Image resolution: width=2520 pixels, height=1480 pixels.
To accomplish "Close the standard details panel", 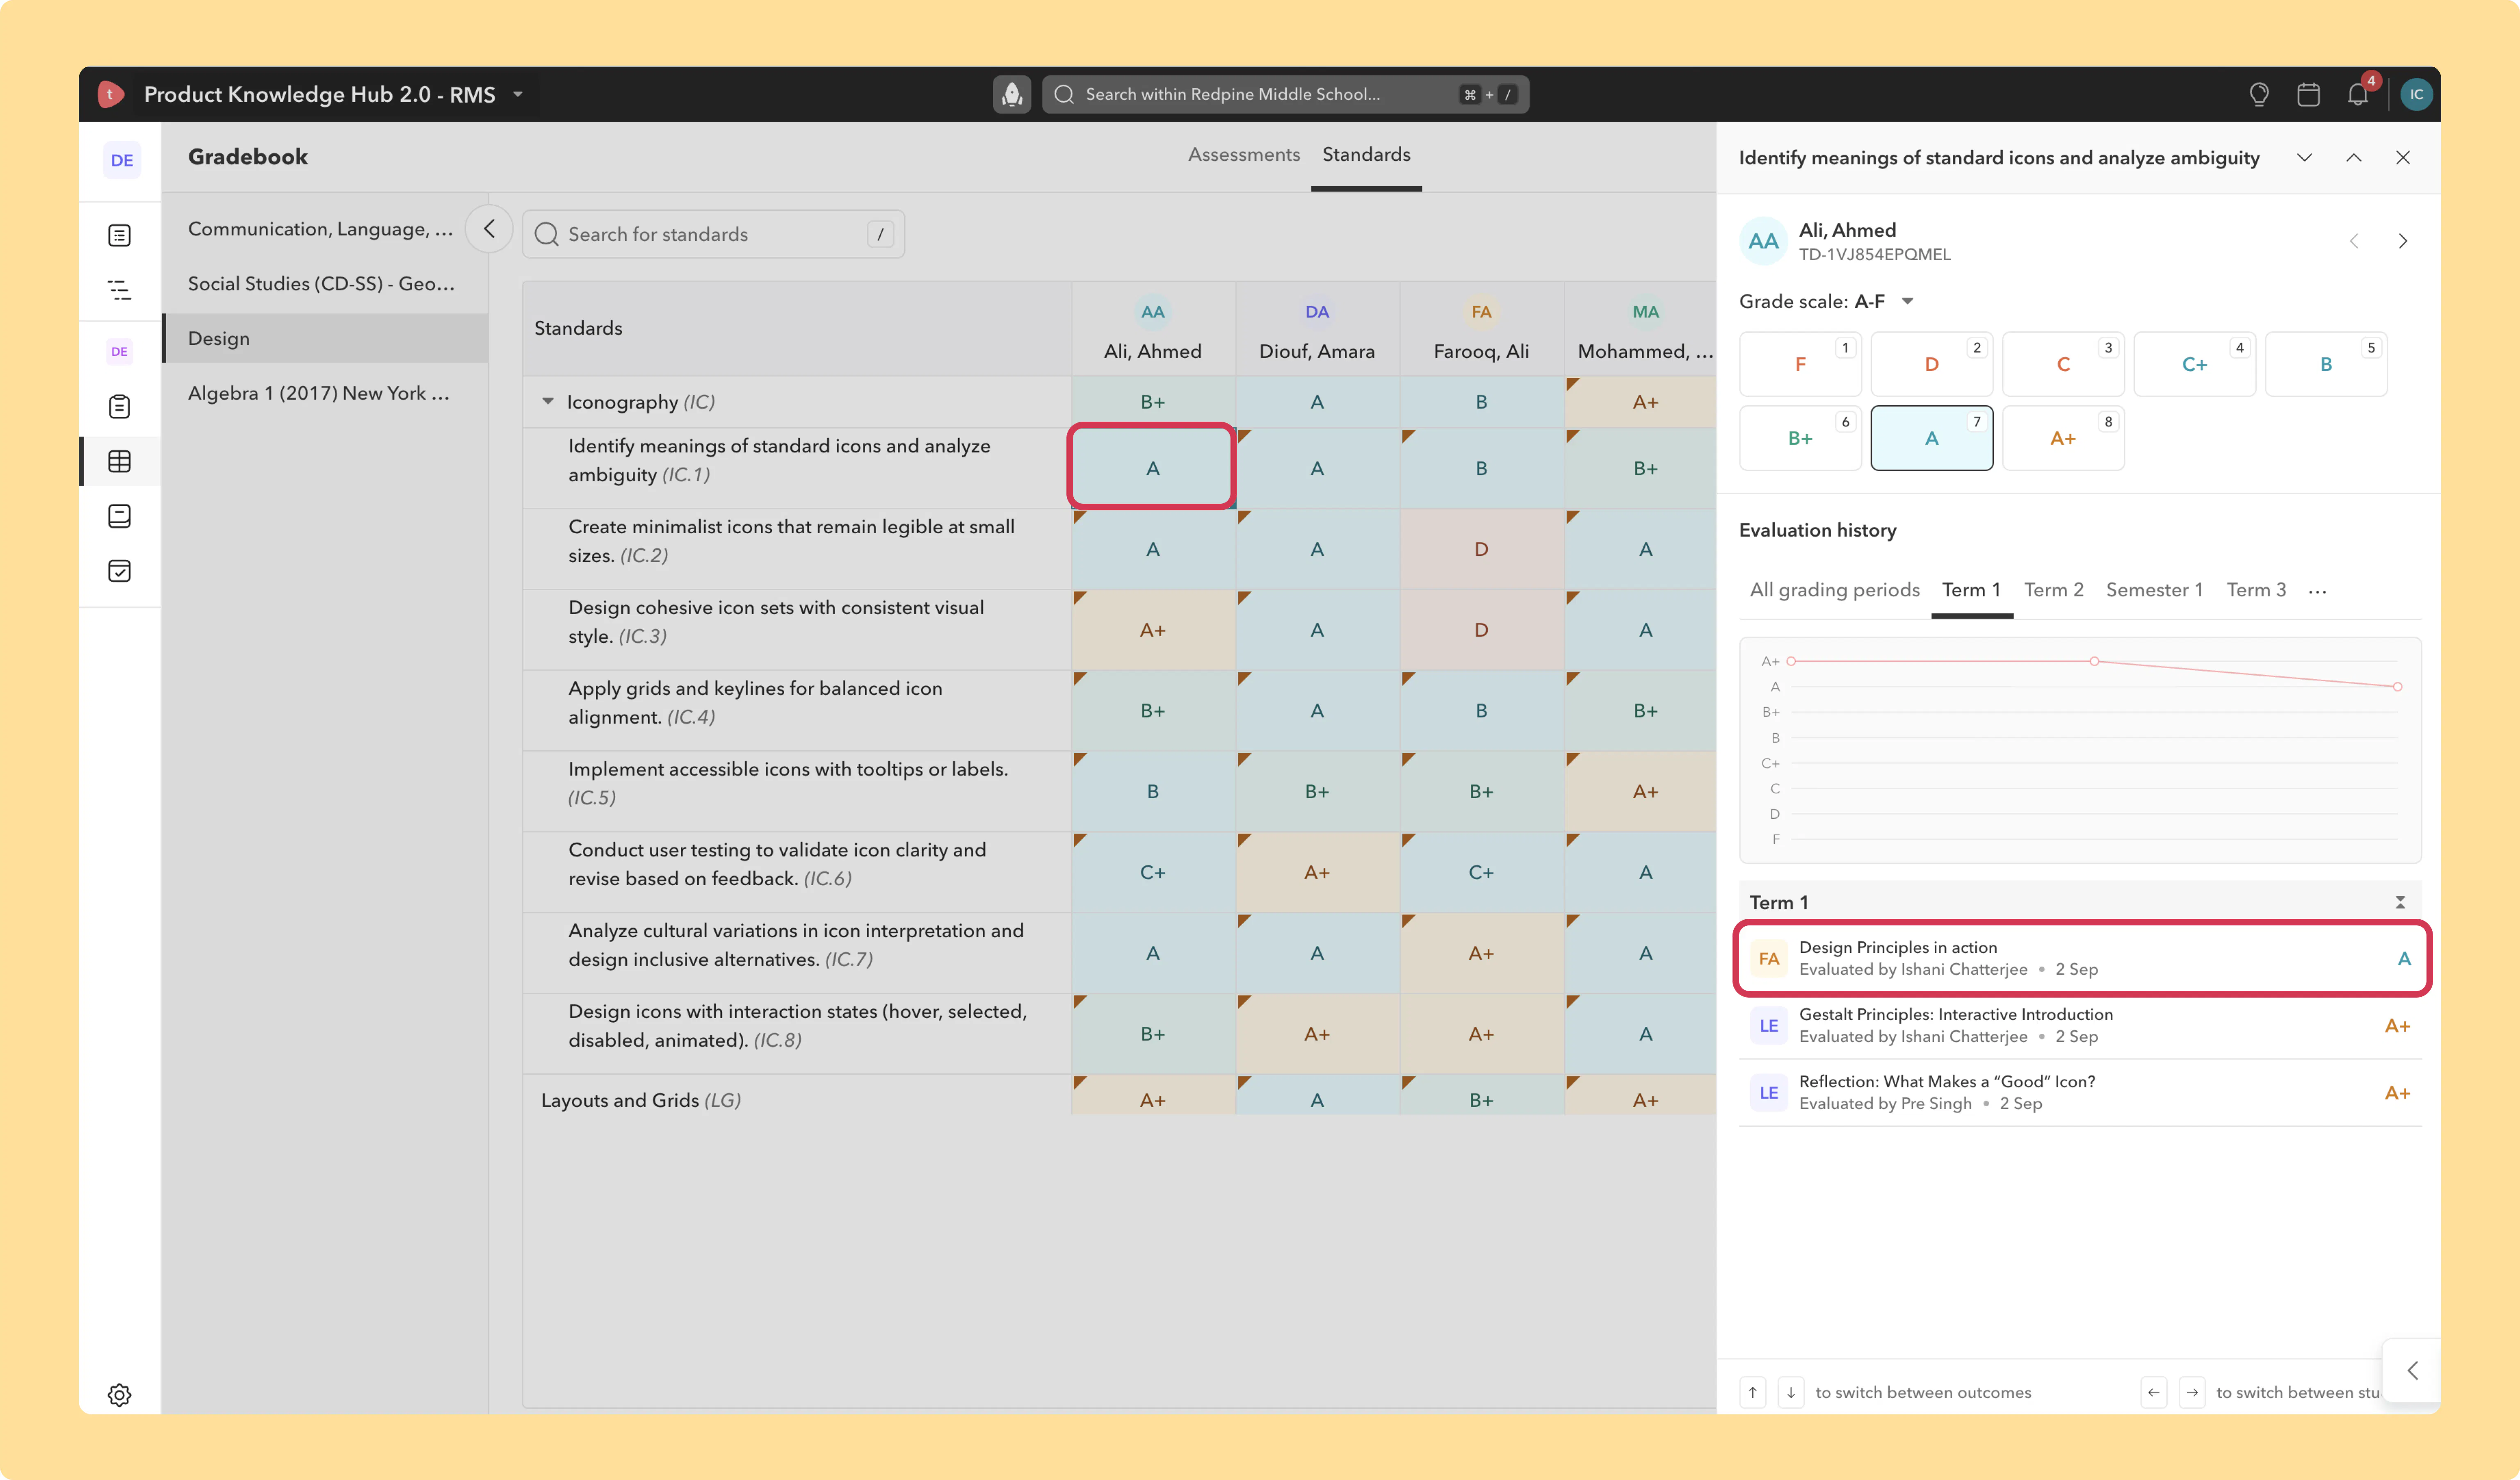I will 2403,157.
